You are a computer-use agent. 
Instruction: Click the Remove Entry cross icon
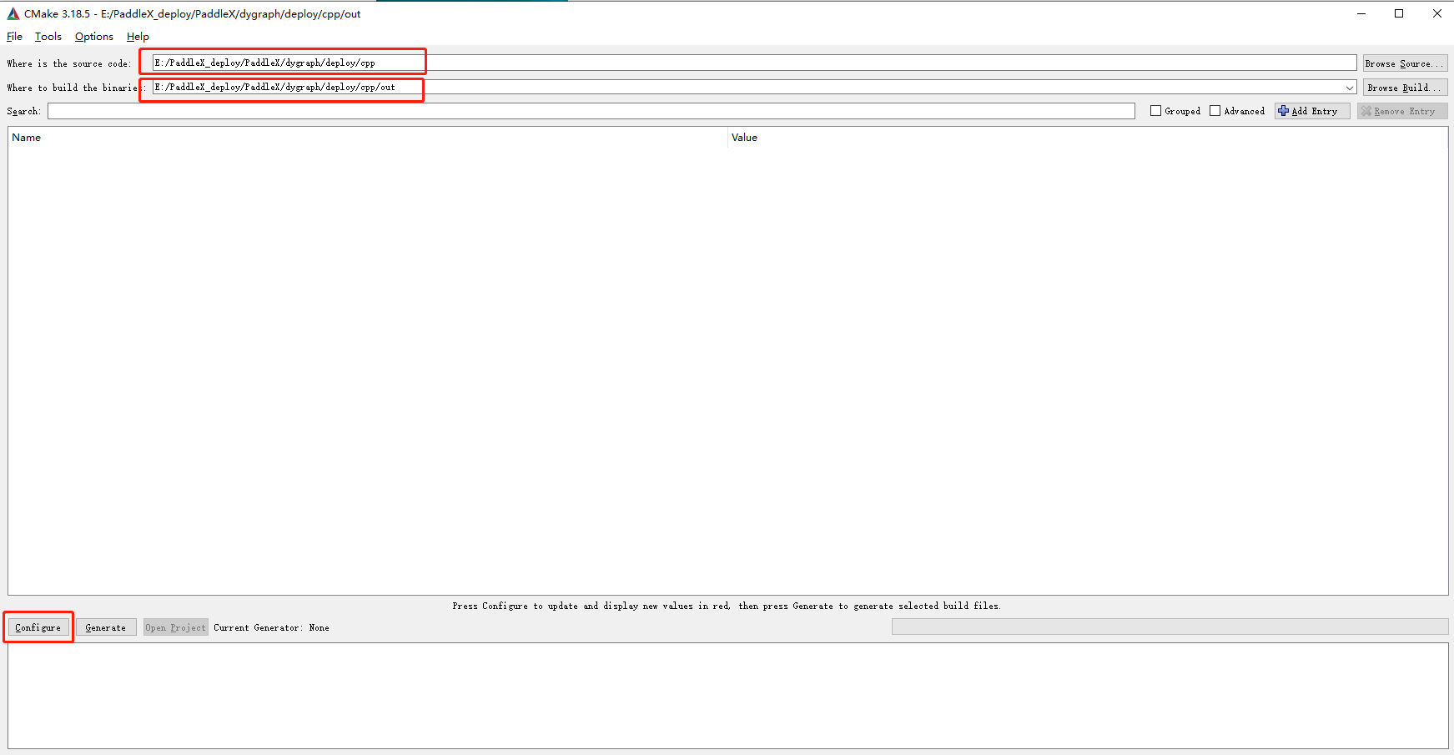tap(1366, 111)
